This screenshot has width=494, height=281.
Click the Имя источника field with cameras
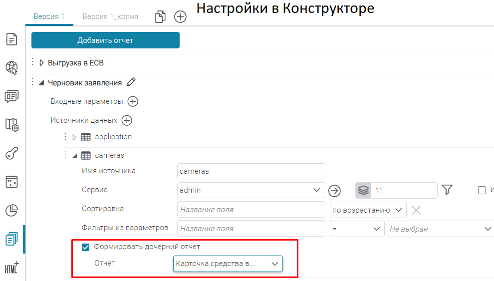click(251, 171)
